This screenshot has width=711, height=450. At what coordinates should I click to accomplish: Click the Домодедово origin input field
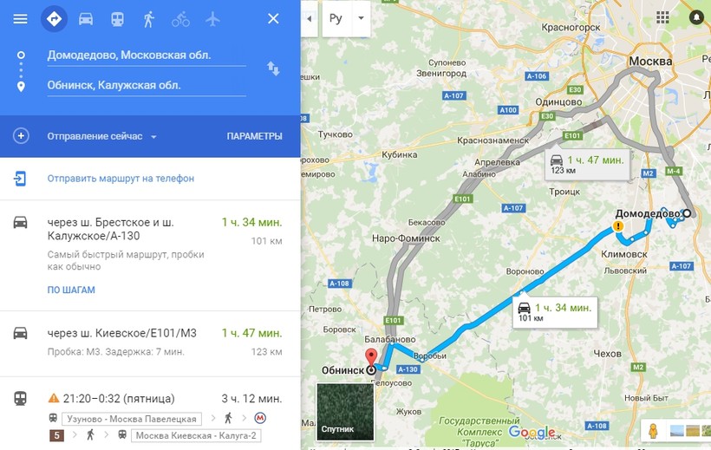147,55
